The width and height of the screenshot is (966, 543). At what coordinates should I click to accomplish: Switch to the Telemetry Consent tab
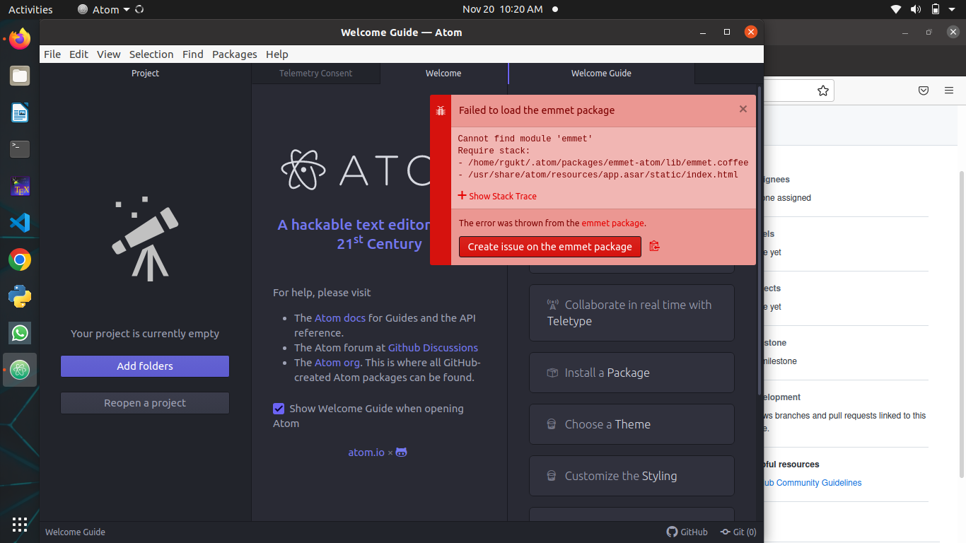(316, 73)
